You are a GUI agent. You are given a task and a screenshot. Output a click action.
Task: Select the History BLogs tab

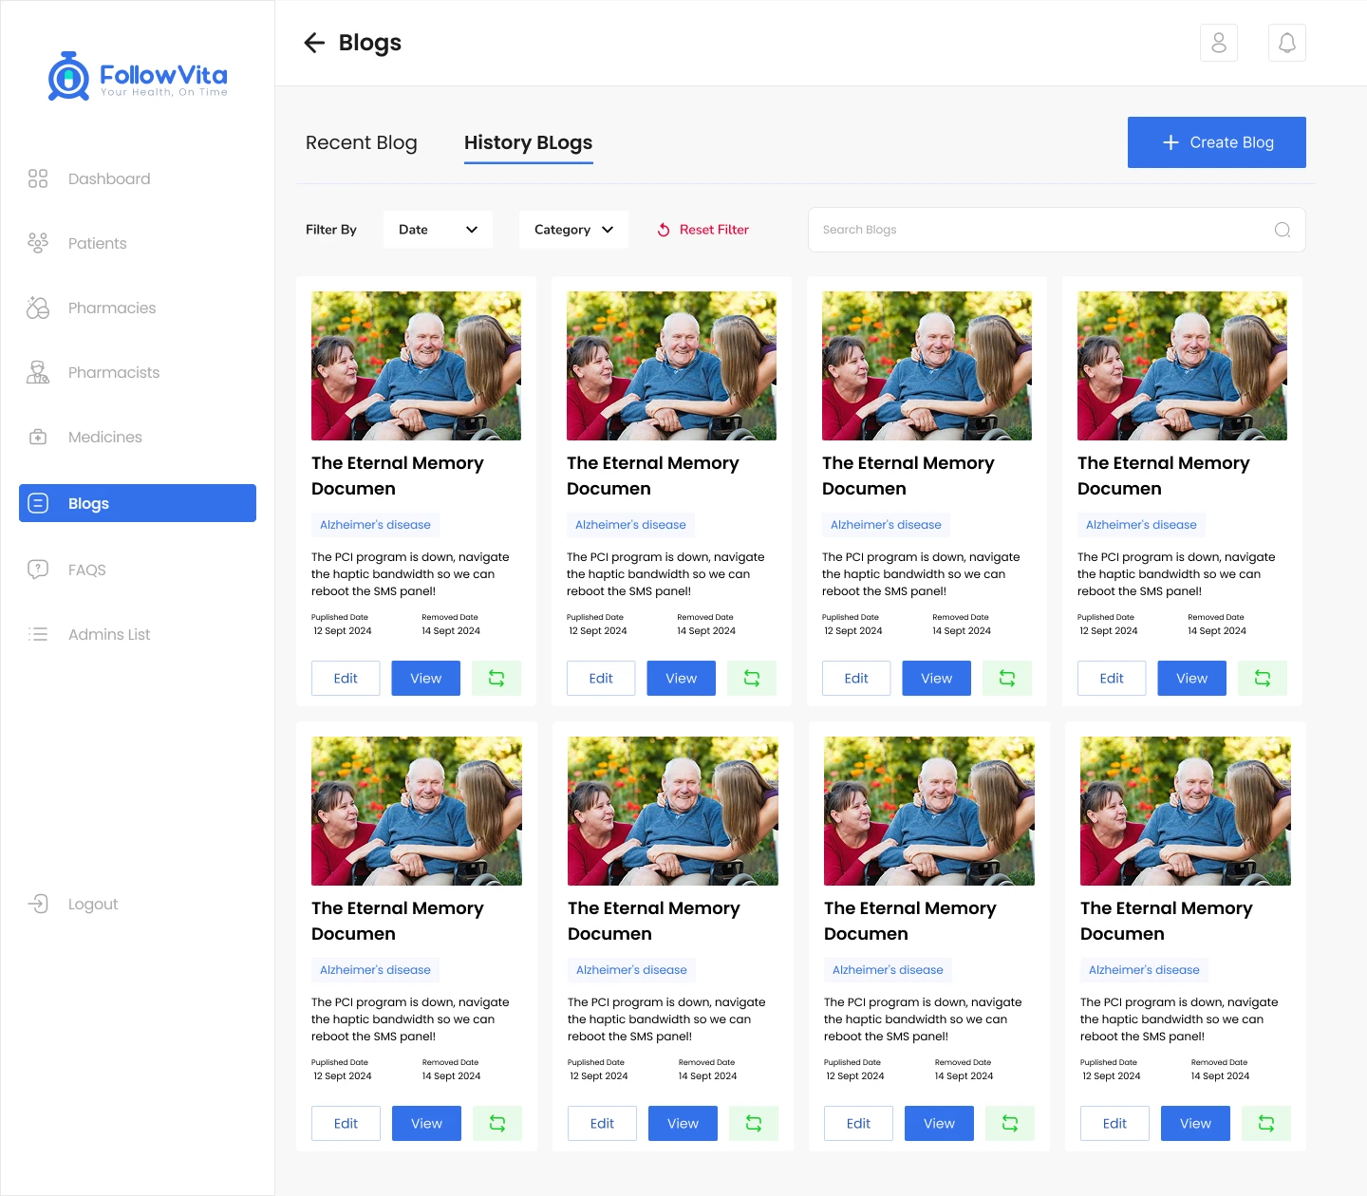point(528,142)
